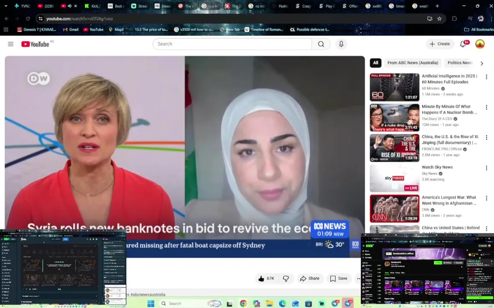Open the Watch Sky News title
Image resolution: width=494 pixels, height=308 pixels.
437,167
